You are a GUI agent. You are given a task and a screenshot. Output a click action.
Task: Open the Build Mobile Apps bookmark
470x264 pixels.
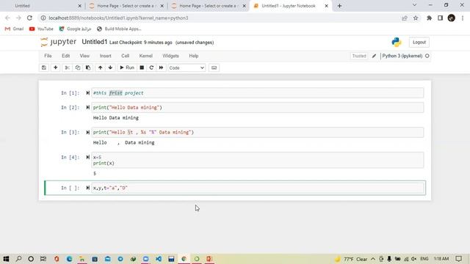[119, 29]
